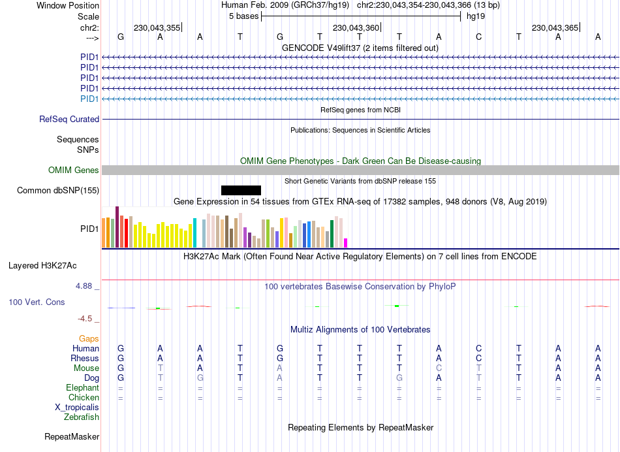This screenshot has height=452, width=620.
Task: Click the 'OMIM Genes' track label
Action: point(74,170)
